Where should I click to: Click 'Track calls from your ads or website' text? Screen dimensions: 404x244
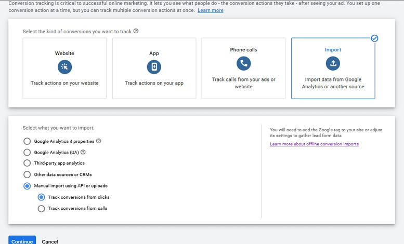(243, 83)
